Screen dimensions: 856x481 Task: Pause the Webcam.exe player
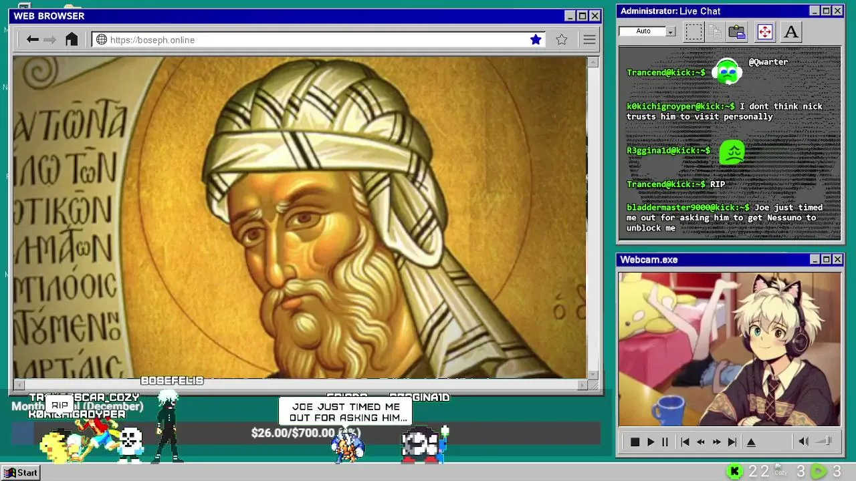[665, 442]
